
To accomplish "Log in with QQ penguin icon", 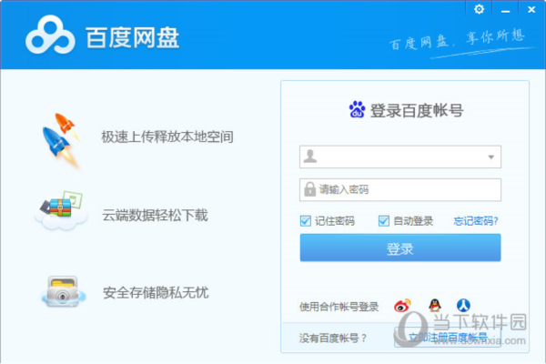I will 433,306.
